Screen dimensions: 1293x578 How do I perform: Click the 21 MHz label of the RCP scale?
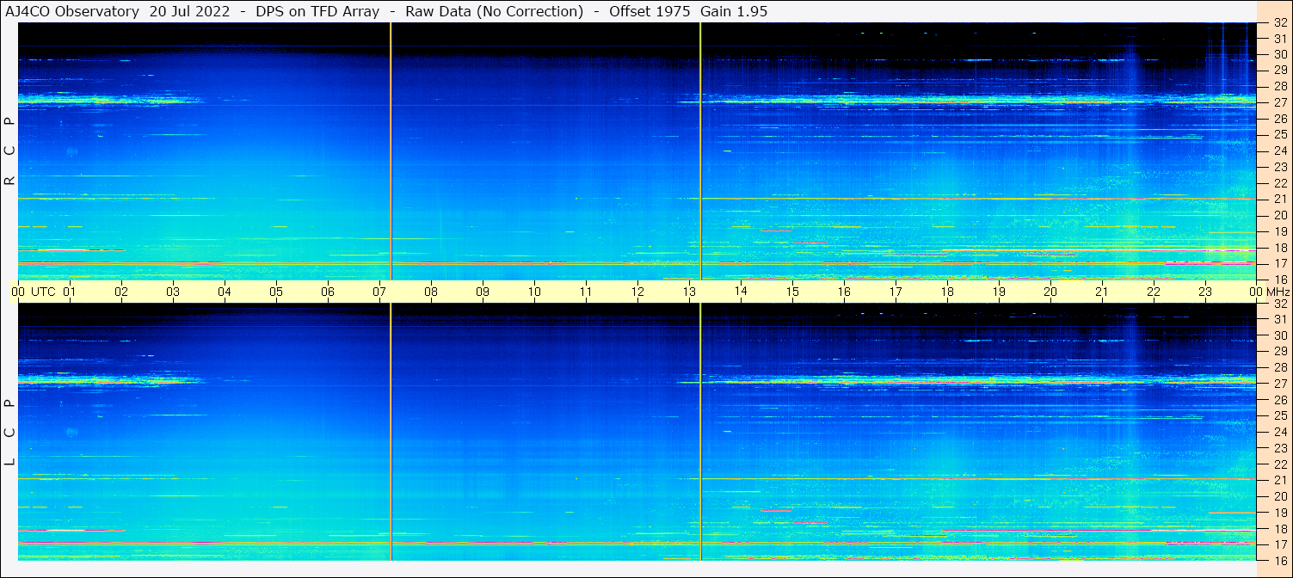click(1280, 199)
